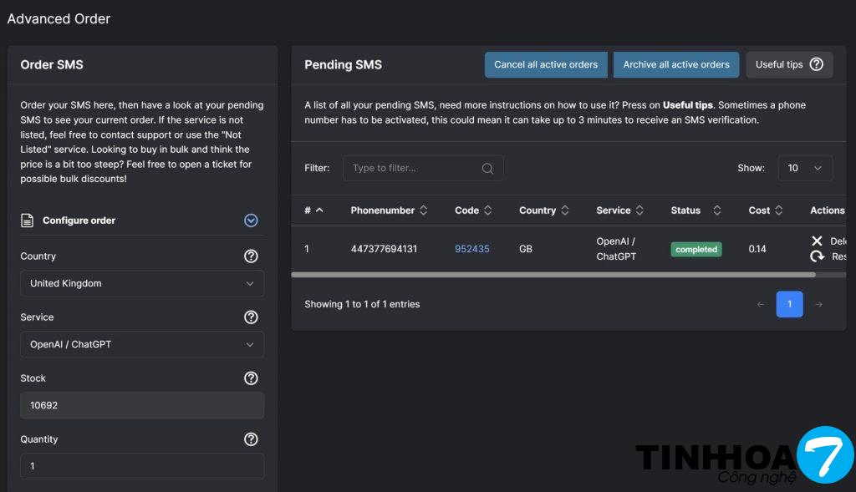This screenshot has width=856, height=492.
Task: Click the Configure order document icon
Action: [27, 221]
